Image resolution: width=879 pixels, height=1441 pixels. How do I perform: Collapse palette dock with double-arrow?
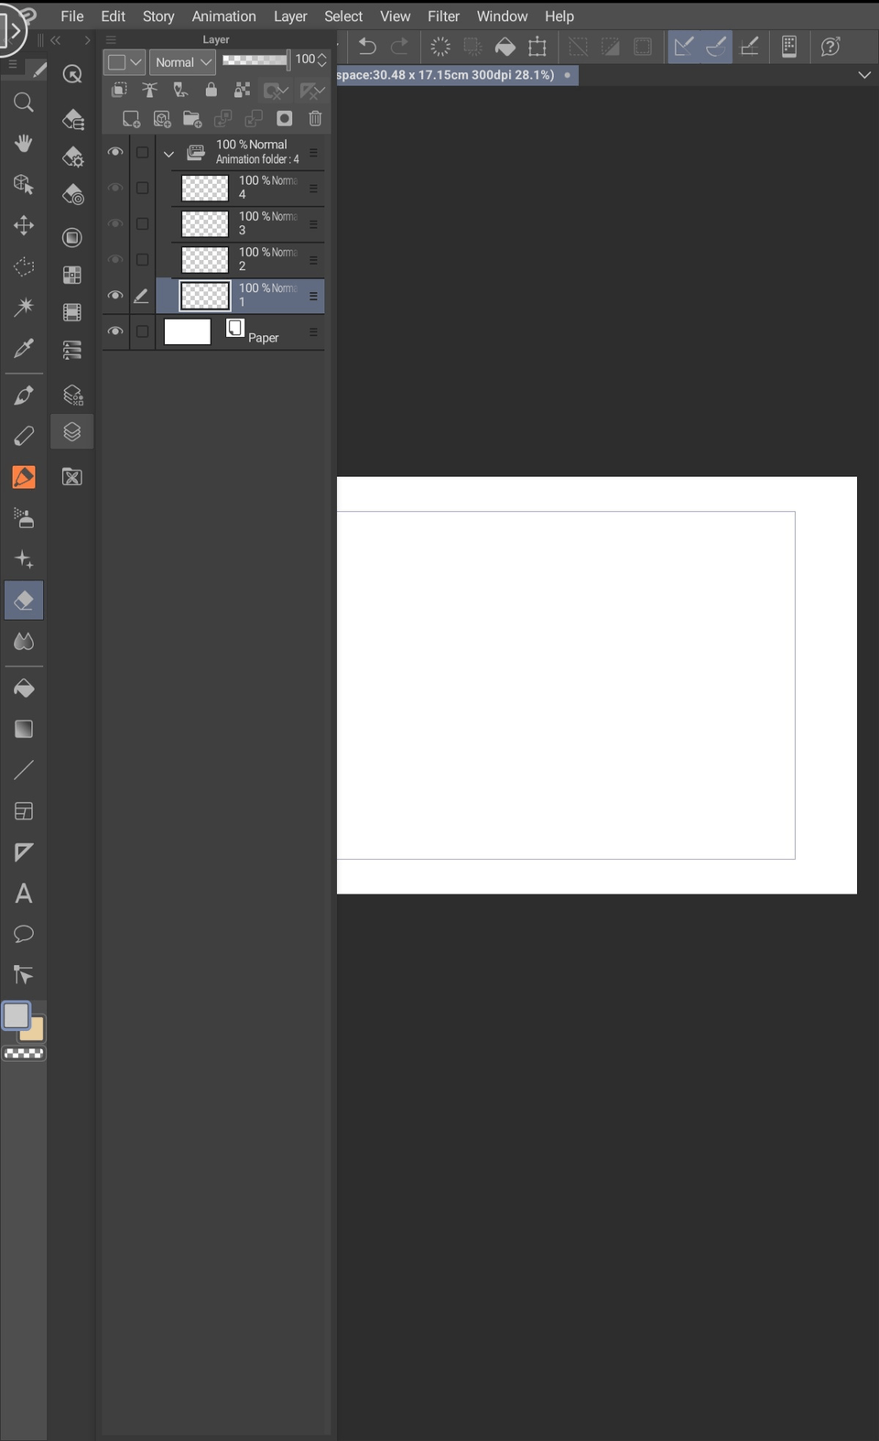[56, 40]
